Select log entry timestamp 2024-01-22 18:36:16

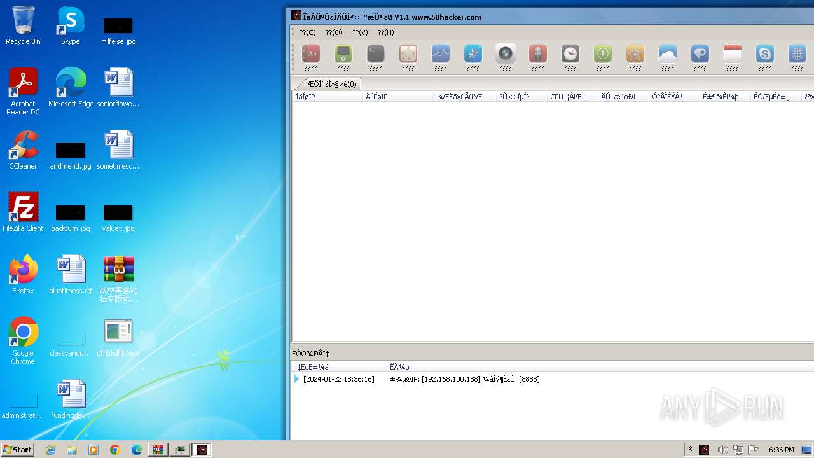pos(339,379)
